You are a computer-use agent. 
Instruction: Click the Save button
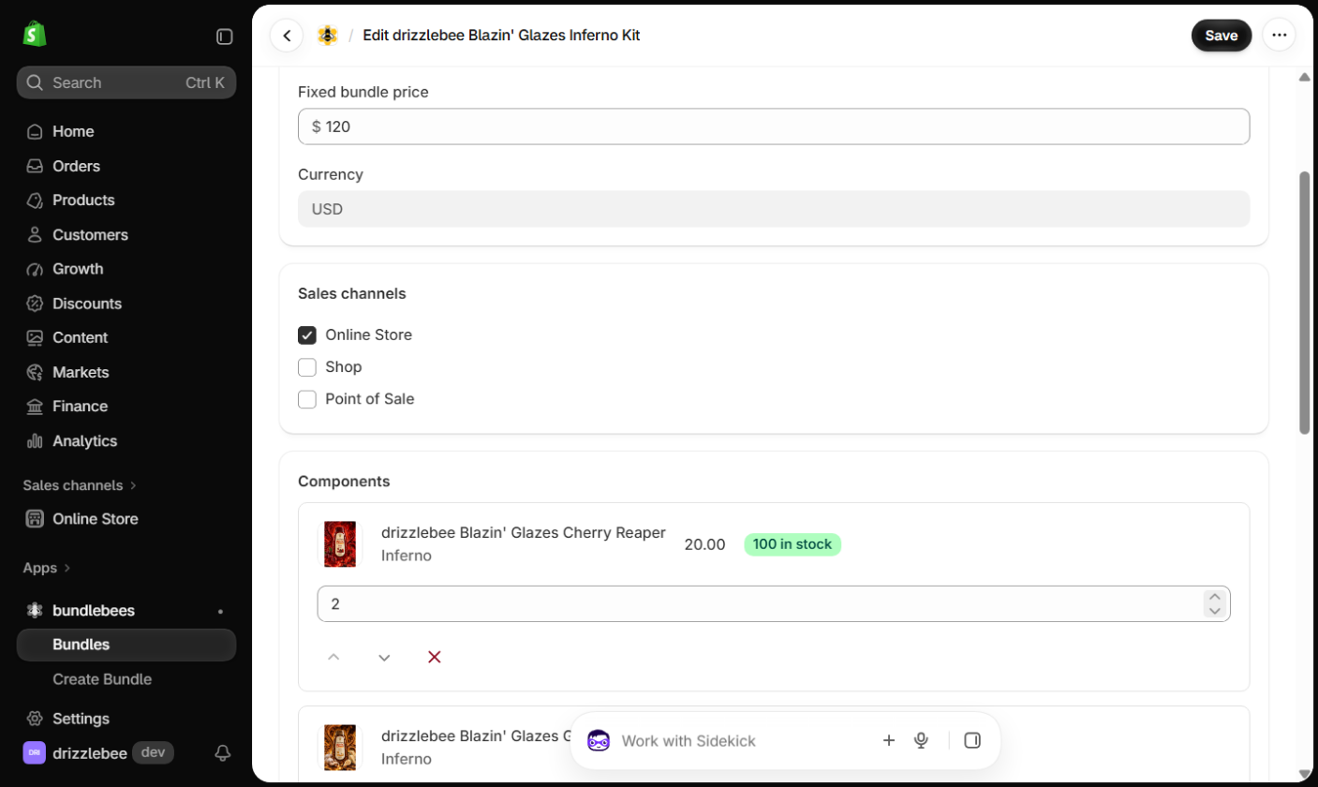click(1221, 36)
